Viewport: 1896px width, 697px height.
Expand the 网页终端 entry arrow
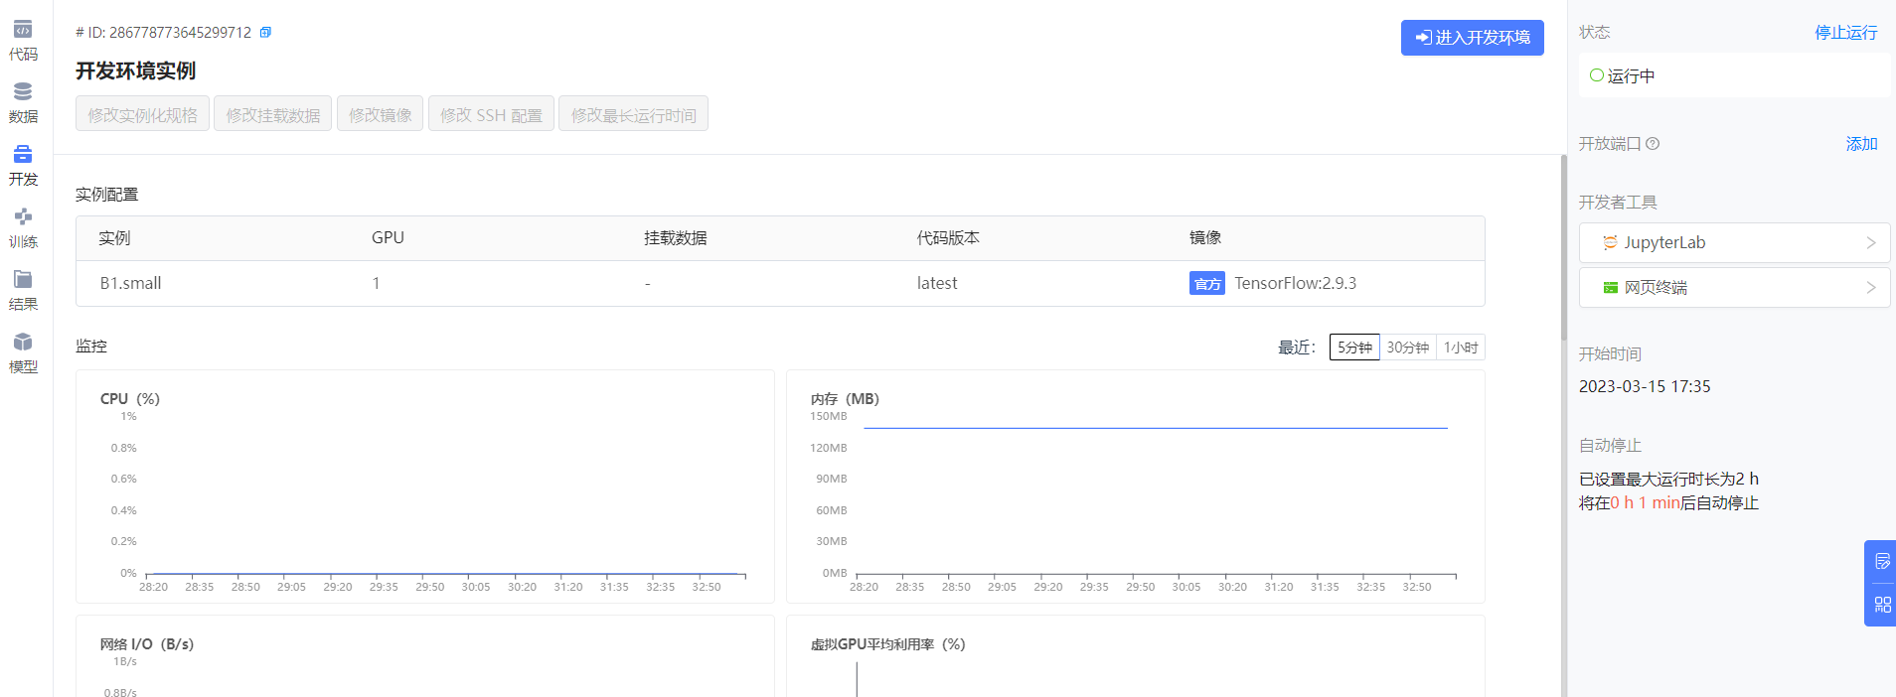click(1870, 288)
